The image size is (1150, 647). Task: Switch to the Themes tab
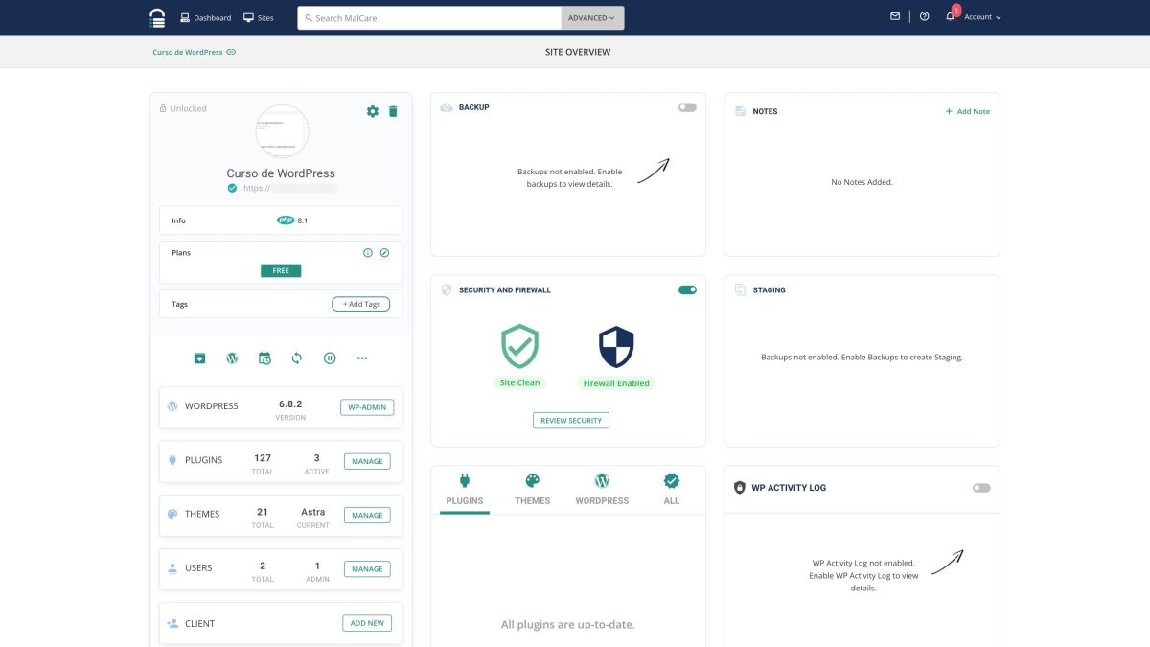[x=532, y=489]
